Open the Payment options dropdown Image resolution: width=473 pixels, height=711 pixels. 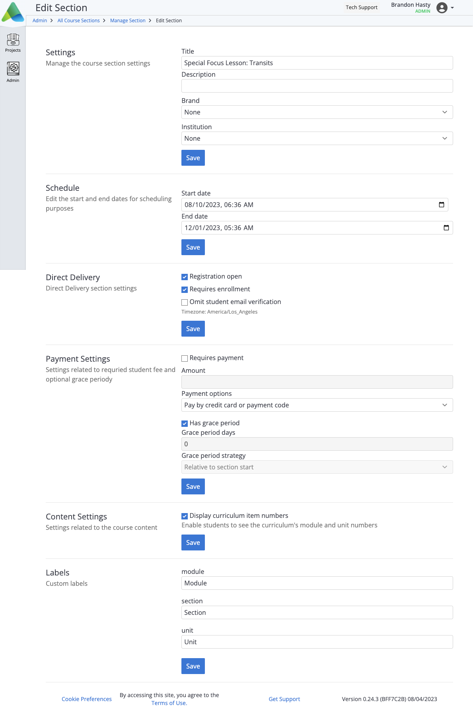(x=317, y=405)
